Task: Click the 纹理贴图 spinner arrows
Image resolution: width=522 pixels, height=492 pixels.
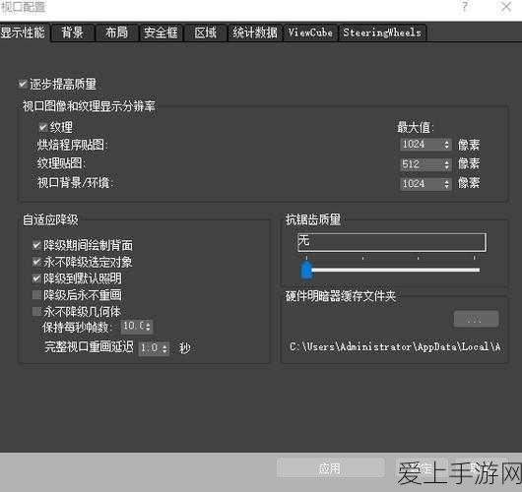Action: (447, 164)
